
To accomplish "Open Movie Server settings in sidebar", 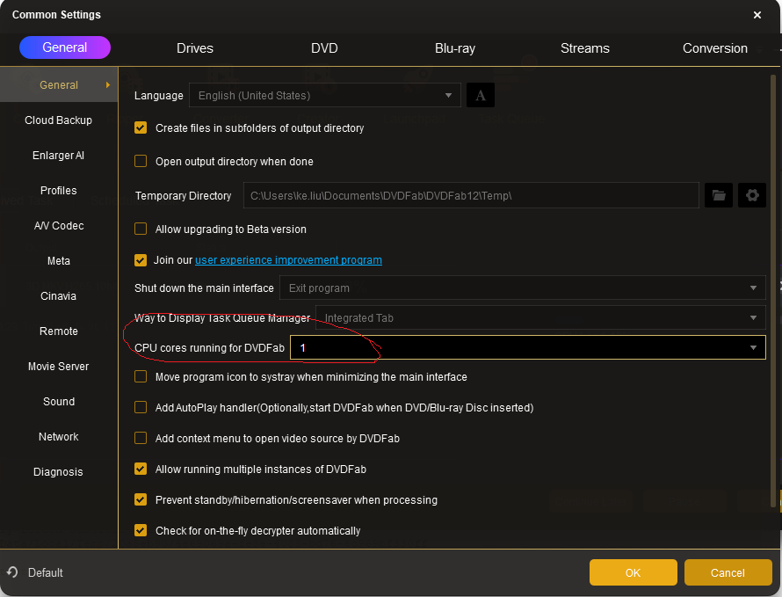I will click(x=59, y=367).
